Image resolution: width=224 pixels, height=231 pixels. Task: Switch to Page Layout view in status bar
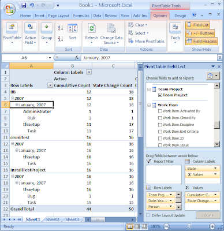(x=137, y=226)
